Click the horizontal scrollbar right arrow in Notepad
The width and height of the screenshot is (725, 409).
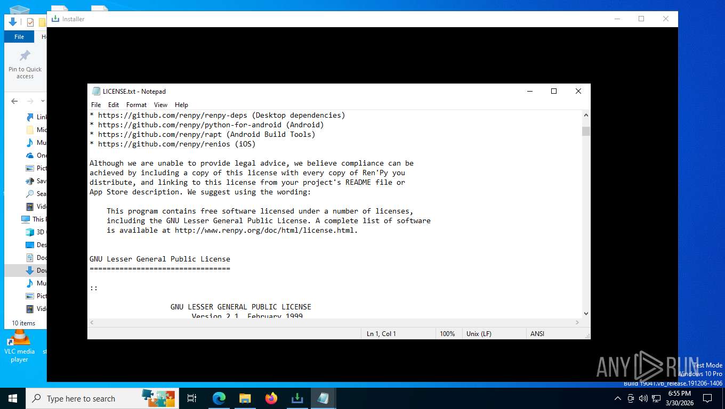[x=577, y=323]
